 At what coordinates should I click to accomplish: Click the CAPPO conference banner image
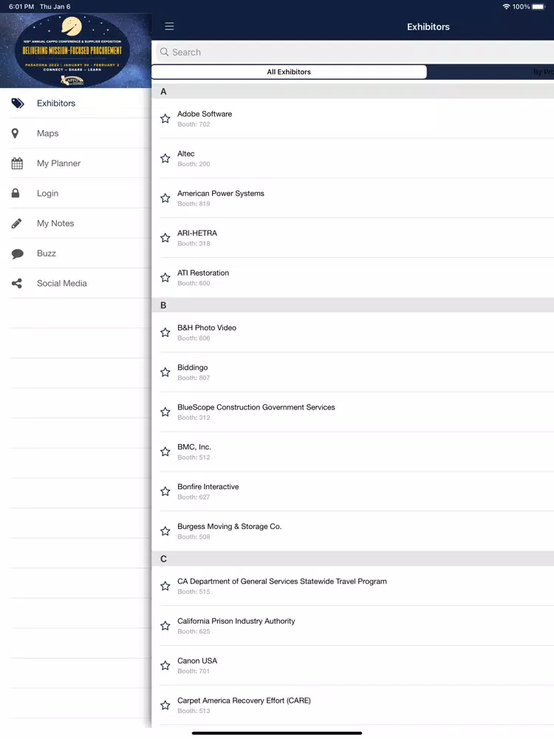[75, 50]
